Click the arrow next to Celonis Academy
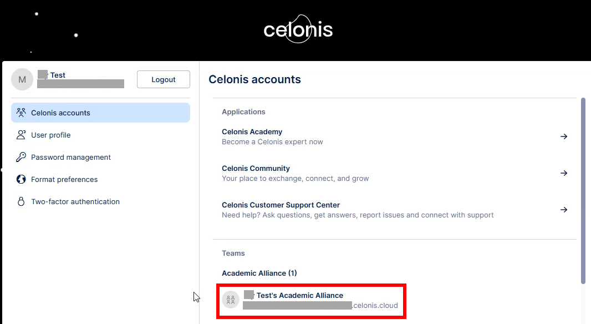 (x=564, y=136)
